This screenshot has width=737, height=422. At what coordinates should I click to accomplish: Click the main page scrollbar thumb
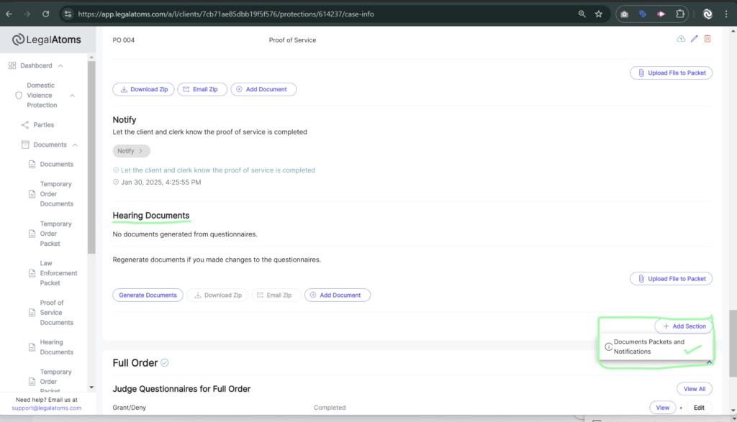[733, 343]
